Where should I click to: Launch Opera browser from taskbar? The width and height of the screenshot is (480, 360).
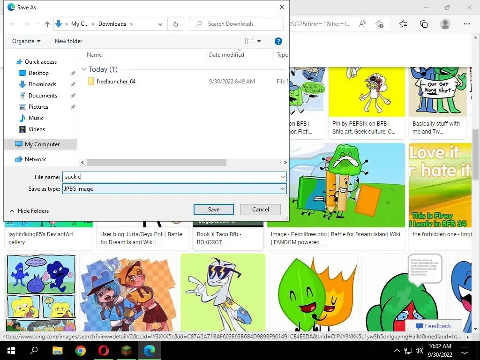pos(104,350)
